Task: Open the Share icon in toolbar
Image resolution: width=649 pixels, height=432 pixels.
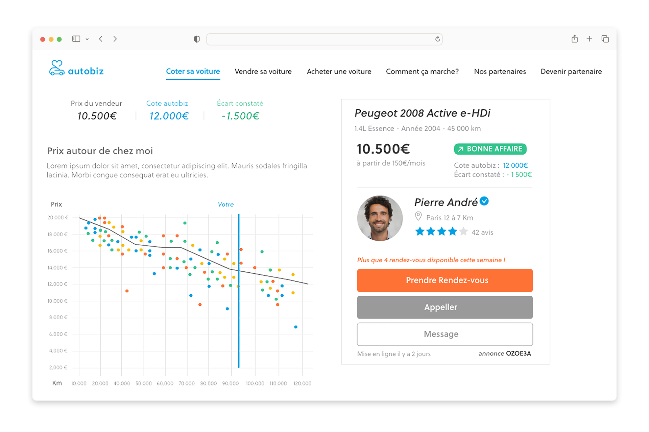Action: click(575, 39)
